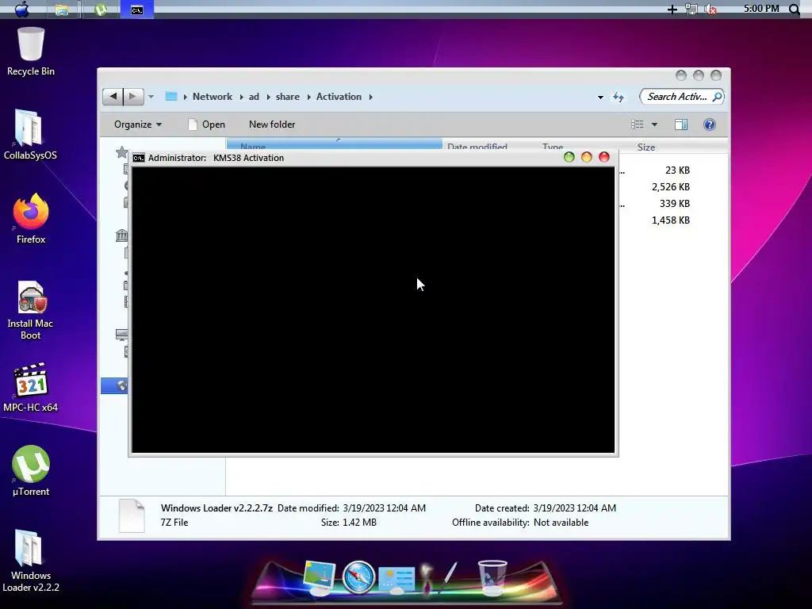Click the Libraries icon in sidebar
Screen dimensions: 812x609
click(x=121, y=236)
